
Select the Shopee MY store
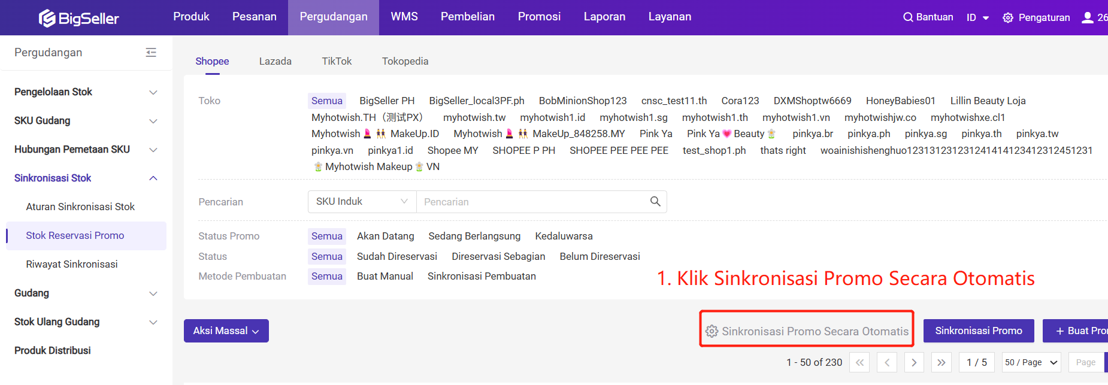point(453,150)
